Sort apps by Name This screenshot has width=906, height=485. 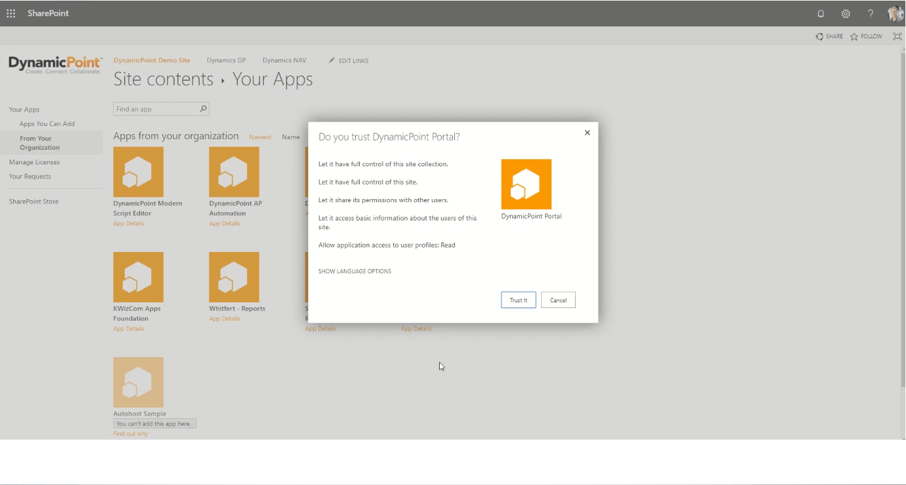(290, 137)
